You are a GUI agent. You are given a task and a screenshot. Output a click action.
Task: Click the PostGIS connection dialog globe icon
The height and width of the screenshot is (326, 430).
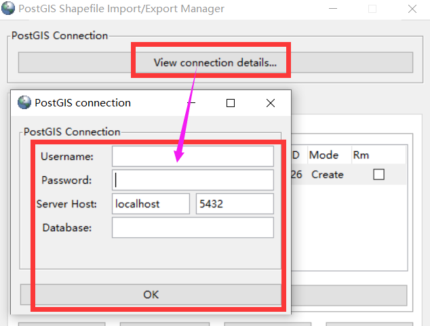(24, 102)
